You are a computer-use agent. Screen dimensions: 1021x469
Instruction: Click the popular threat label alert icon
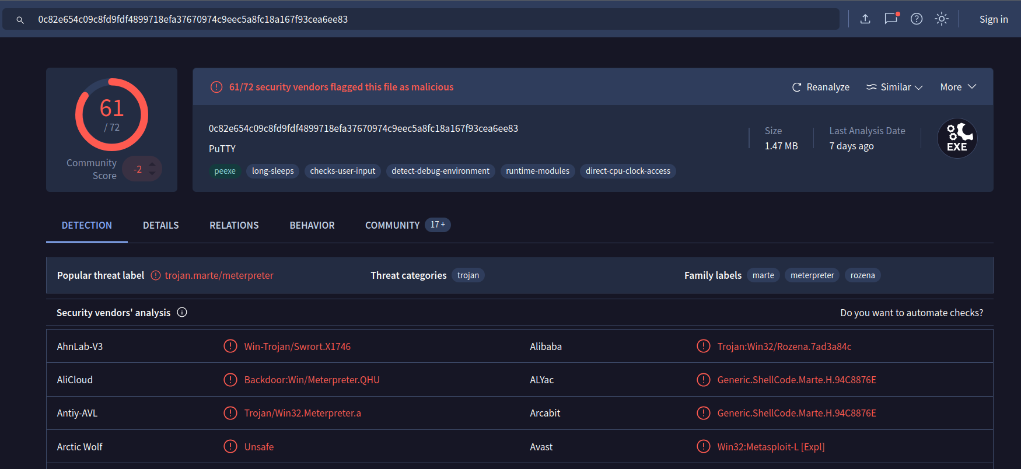click(x=156, y=275)
